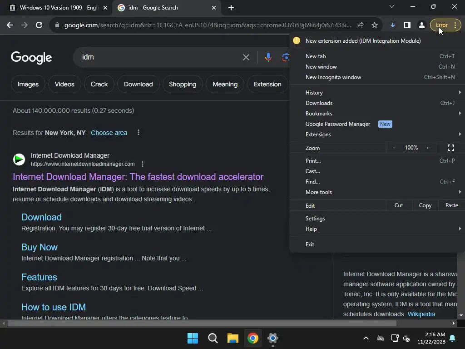Open the downloads arrow icon in toolbar
This screenshot has width=465, height=349.
[x=393, y=25]
